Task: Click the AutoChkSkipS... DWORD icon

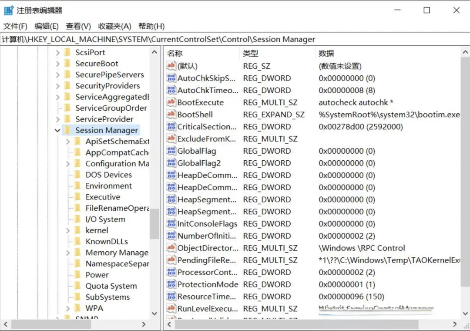Action: click(x=171, y=78)
